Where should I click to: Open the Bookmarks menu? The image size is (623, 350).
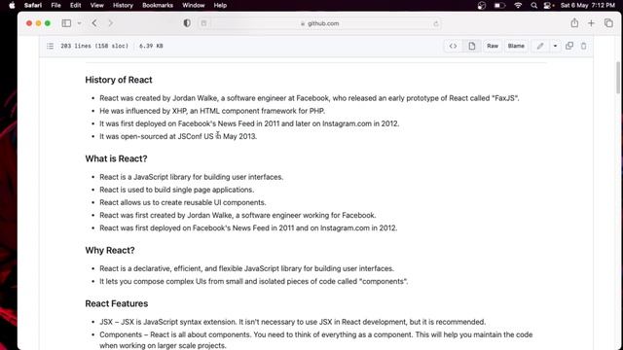158,5
